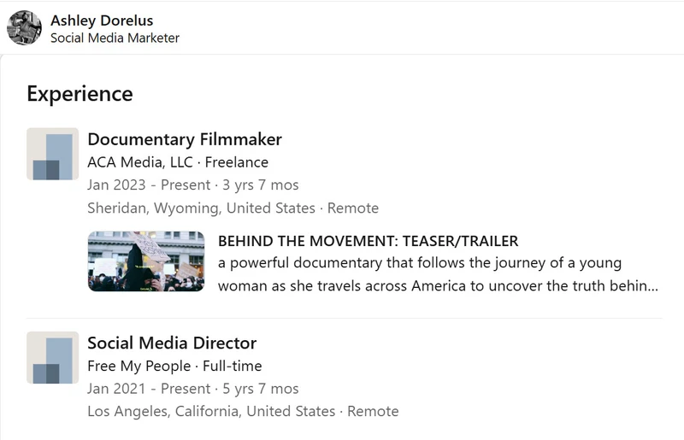
Task: Open the Documentary Filmmaker position title
Action: [x=185, y=139]
